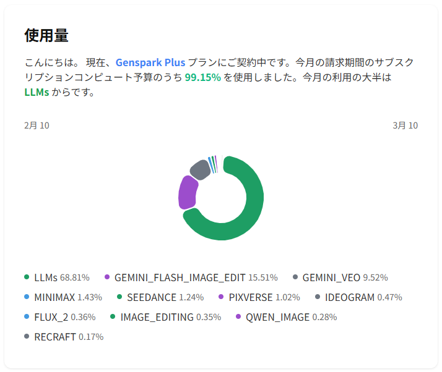Click the purple GEMINI_FLASH_IMAGE_EDIT legend dot
Screen dimensions: 442x372
[x=107, y=277]
